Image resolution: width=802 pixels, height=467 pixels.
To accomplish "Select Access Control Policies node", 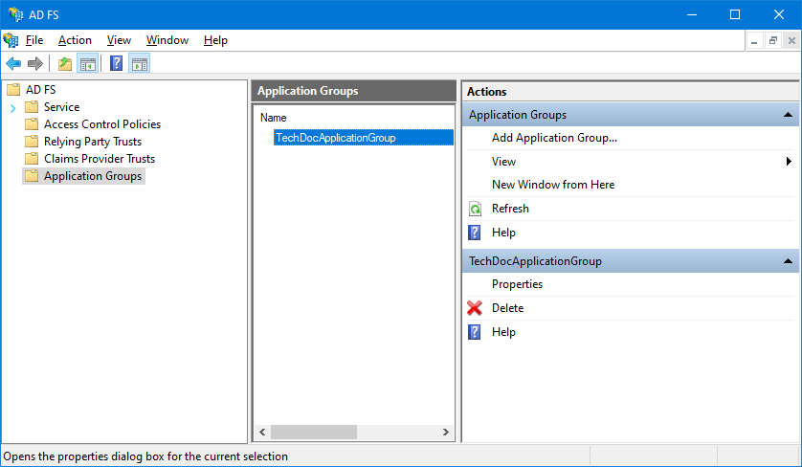I will point(102,124).
